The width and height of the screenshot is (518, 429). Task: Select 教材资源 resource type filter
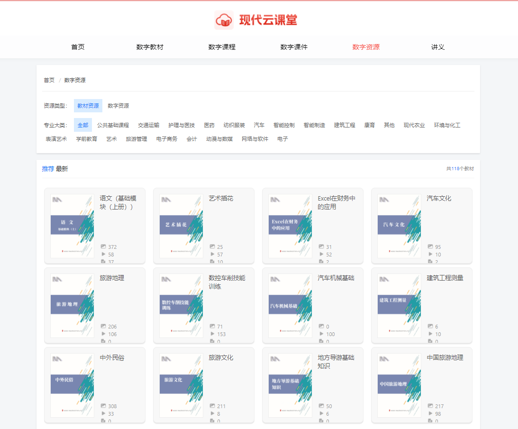coord(88,106)
